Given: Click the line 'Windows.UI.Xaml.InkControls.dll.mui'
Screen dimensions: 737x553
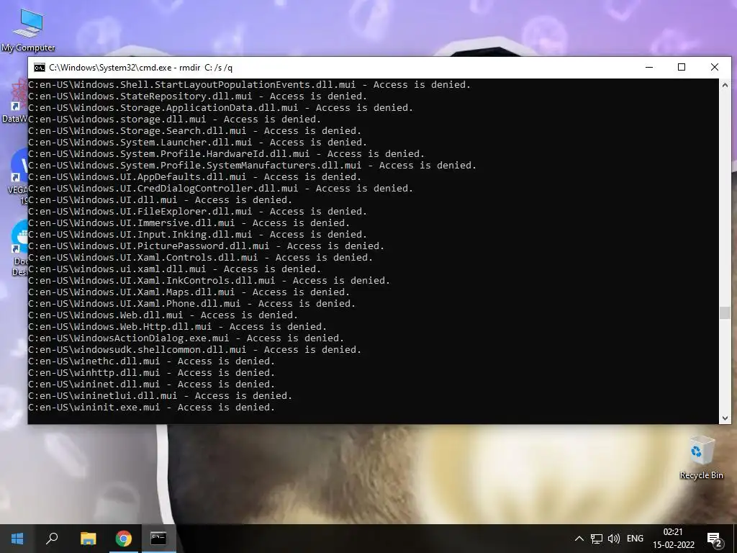Looking at the screenshot, I should click(209, 281).
